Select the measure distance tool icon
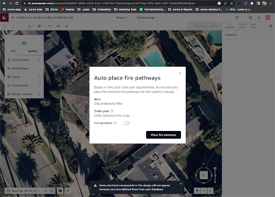This screenshot has width=275, height=197. [59, 26]
